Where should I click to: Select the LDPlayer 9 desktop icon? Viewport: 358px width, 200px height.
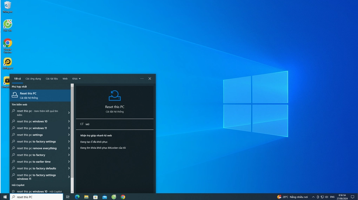(x=7, y=62)
